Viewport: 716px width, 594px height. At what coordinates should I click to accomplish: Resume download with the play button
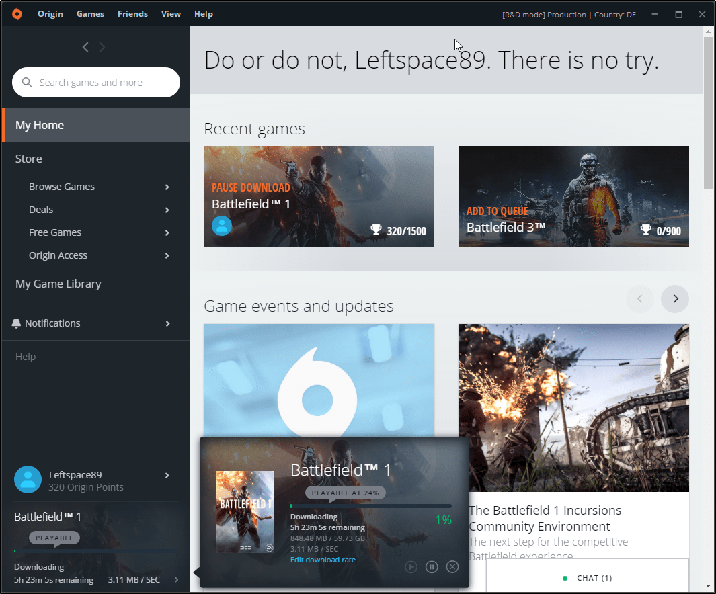tap(411, 567)
